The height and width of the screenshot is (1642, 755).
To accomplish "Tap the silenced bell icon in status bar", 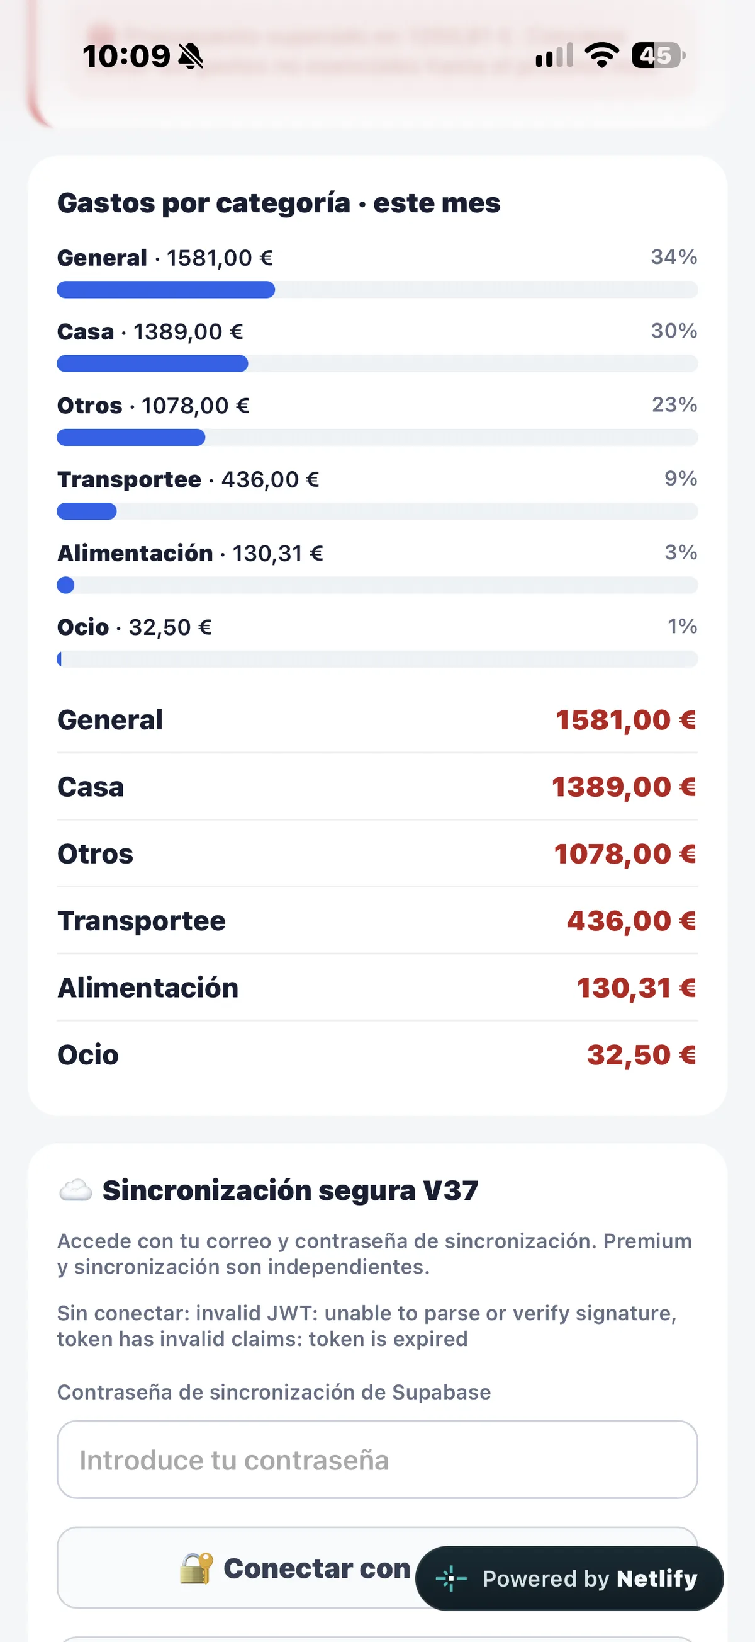I will click(x=191, y=56).
